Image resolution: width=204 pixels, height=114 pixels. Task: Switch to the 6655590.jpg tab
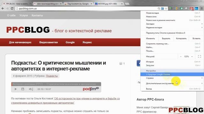[109, 4]
